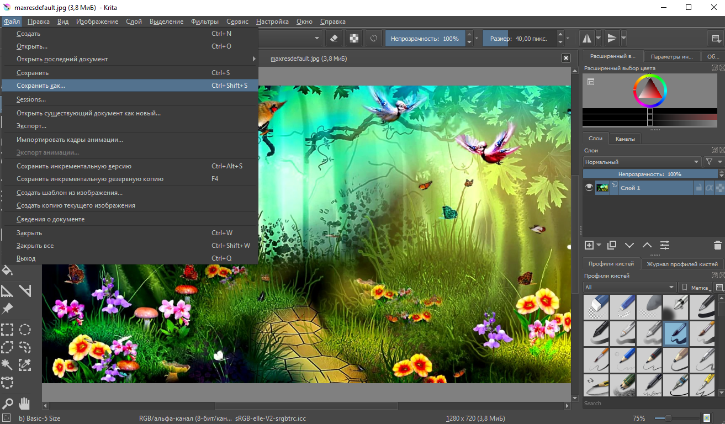Choose Сохранить как... from the File menu
Screen dimensions: 725x424
click(41, 86)
